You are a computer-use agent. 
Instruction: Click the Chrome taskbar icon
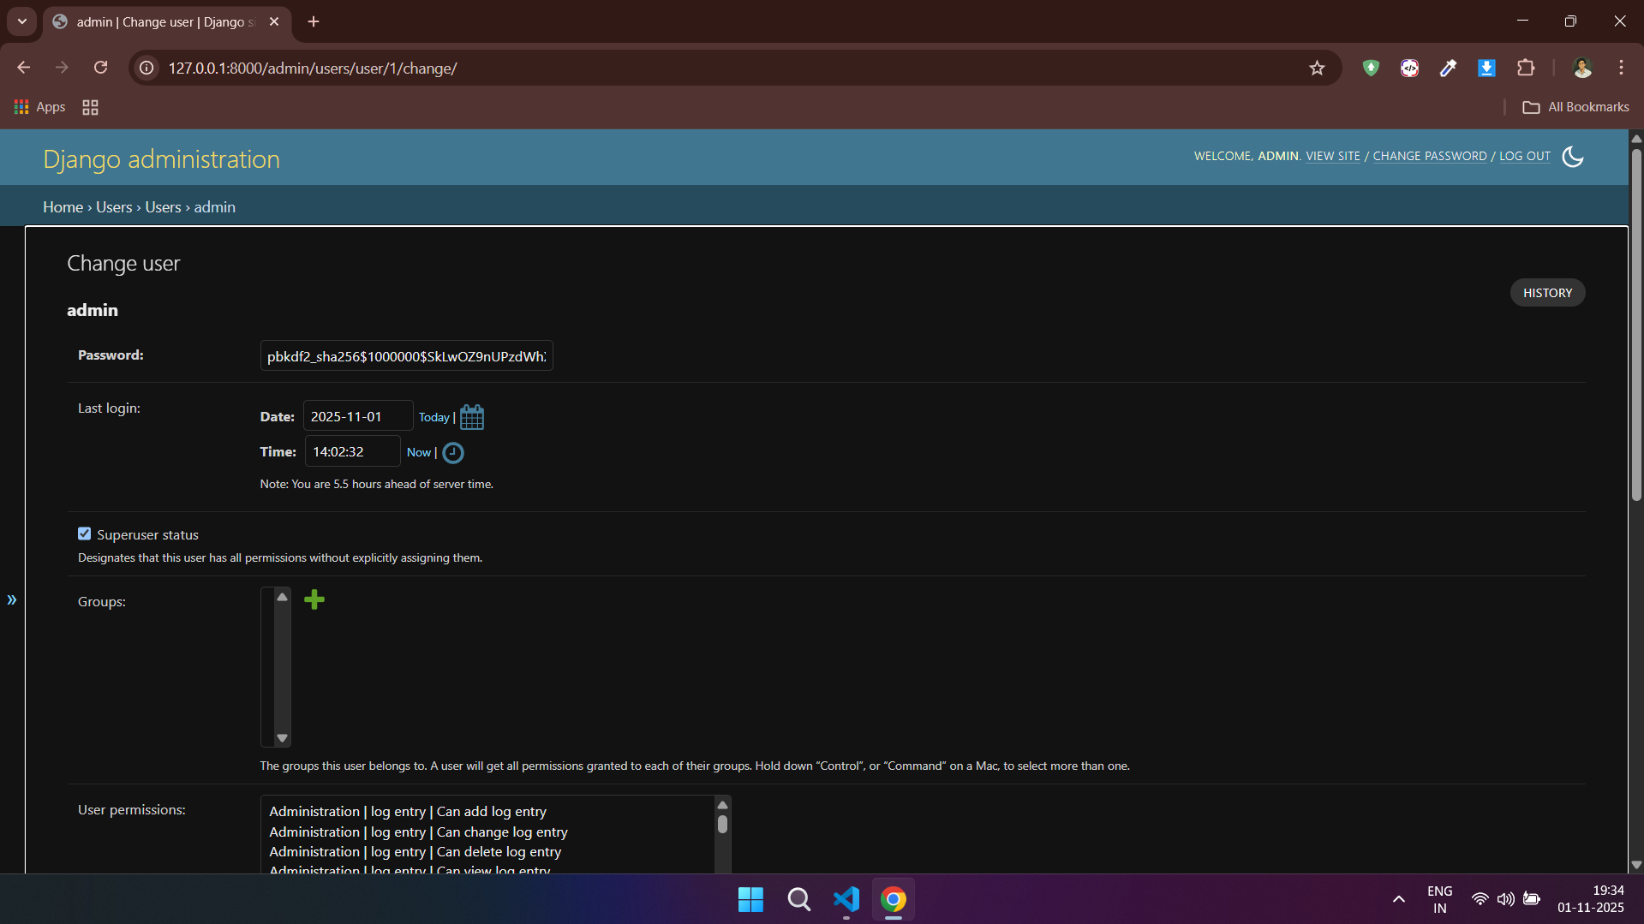894,899
